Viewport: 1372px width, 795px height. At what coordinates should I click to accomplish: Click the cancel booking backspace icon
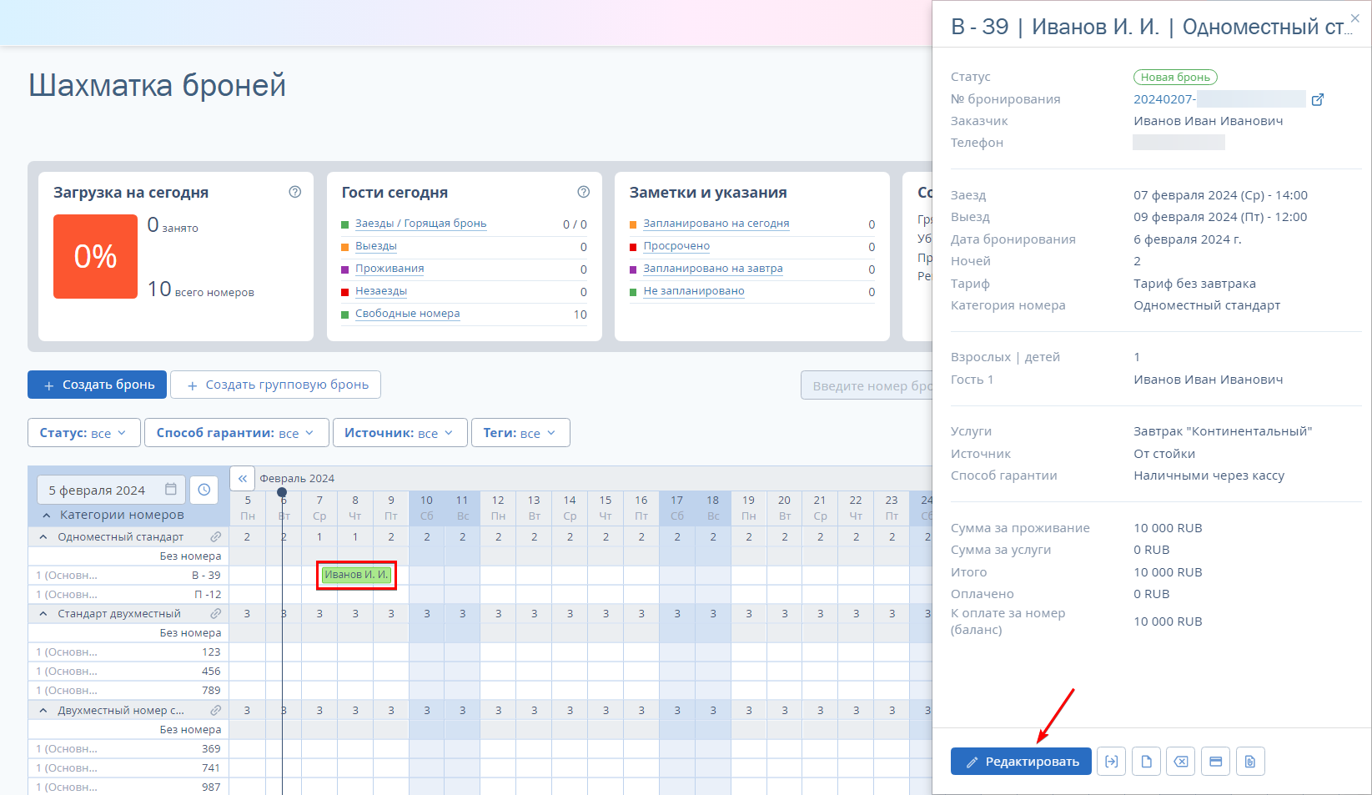pos(1181,762)
